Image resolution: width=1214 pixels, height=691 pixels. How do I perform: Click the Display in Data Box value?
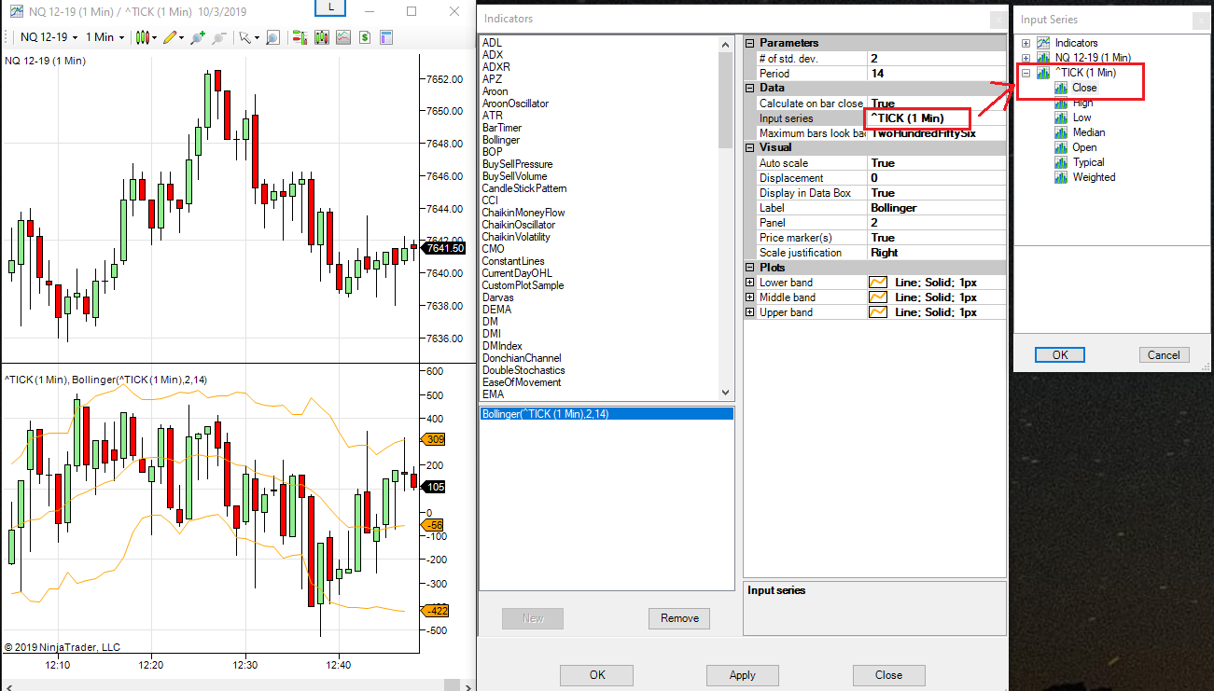coord(936,193)
